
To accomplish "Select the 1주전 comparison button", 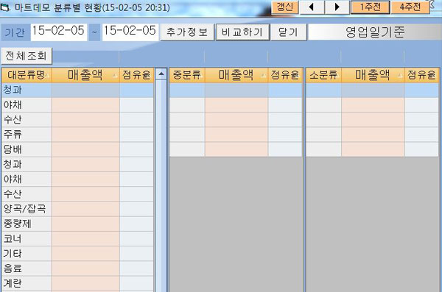I will pyautogui.click(x=370, y=7).
